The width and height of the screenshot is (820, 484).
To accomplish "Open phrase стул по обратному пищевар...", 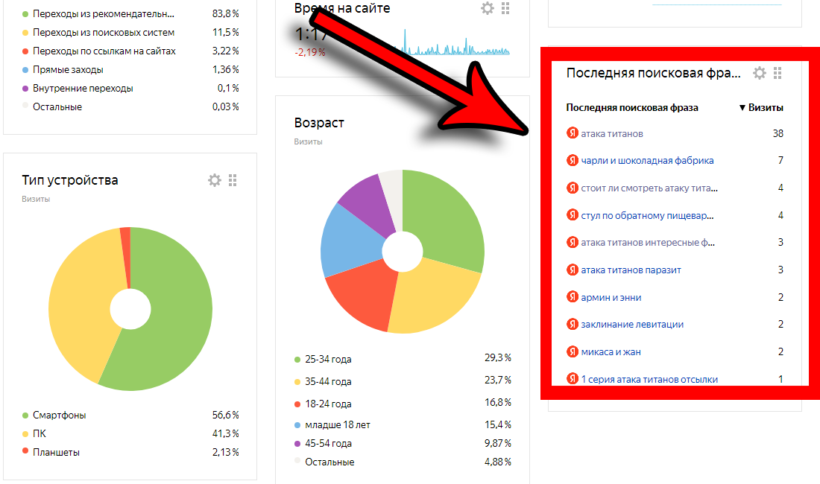I will click(x=647, y=216).
